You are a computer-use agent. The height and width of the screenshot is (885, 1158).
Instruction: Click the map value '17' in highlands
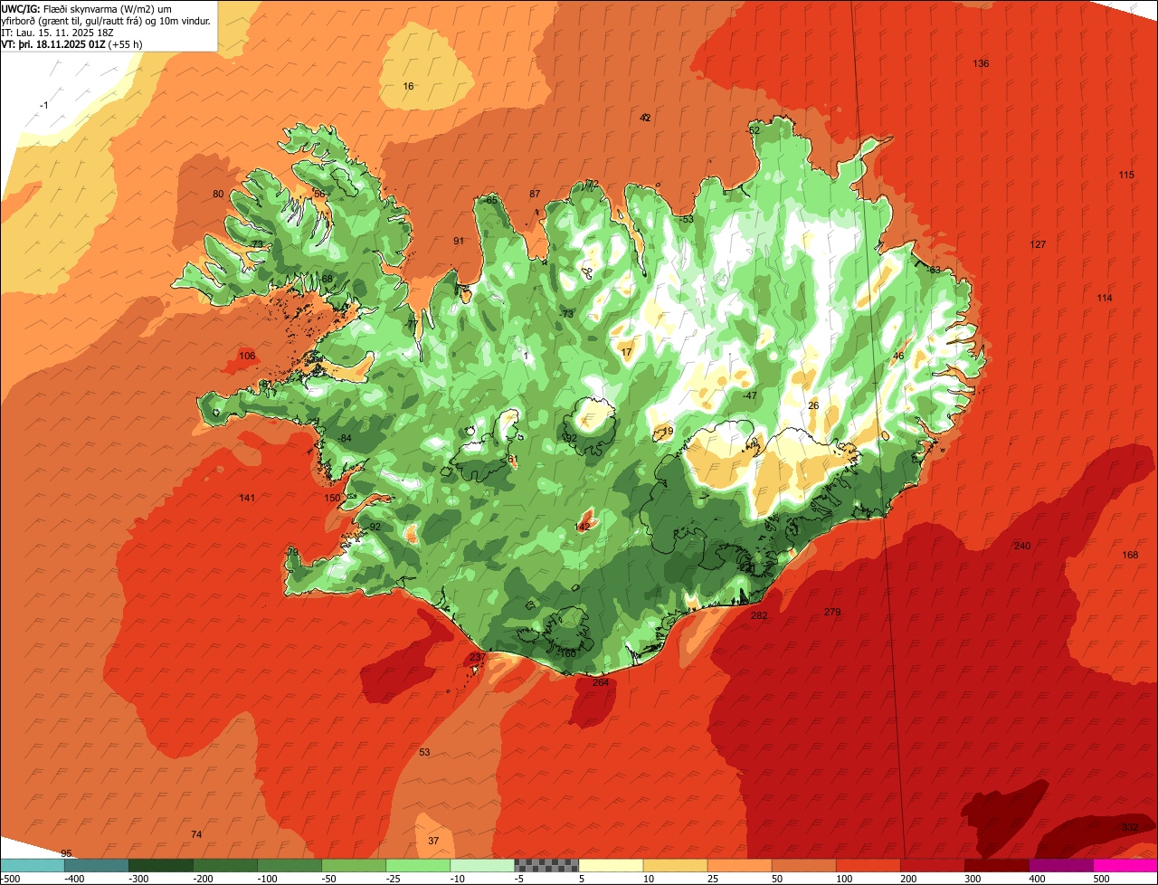pyautogui.click(x=627, y=352)
